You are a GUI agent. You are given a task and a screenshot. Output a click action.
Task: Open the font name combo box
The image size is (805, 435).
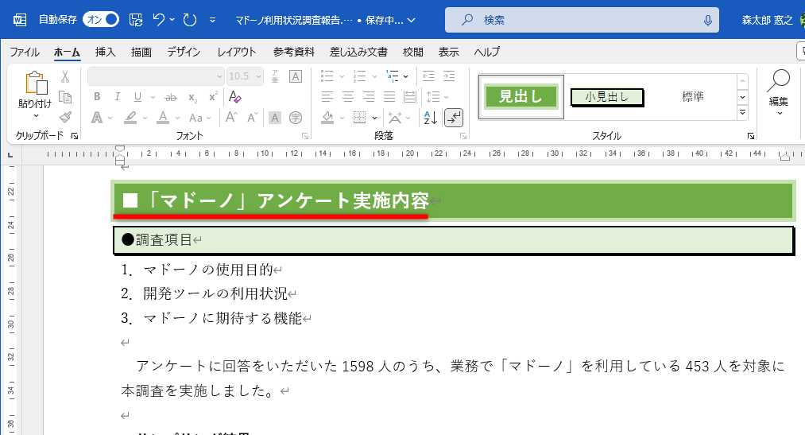156,76
